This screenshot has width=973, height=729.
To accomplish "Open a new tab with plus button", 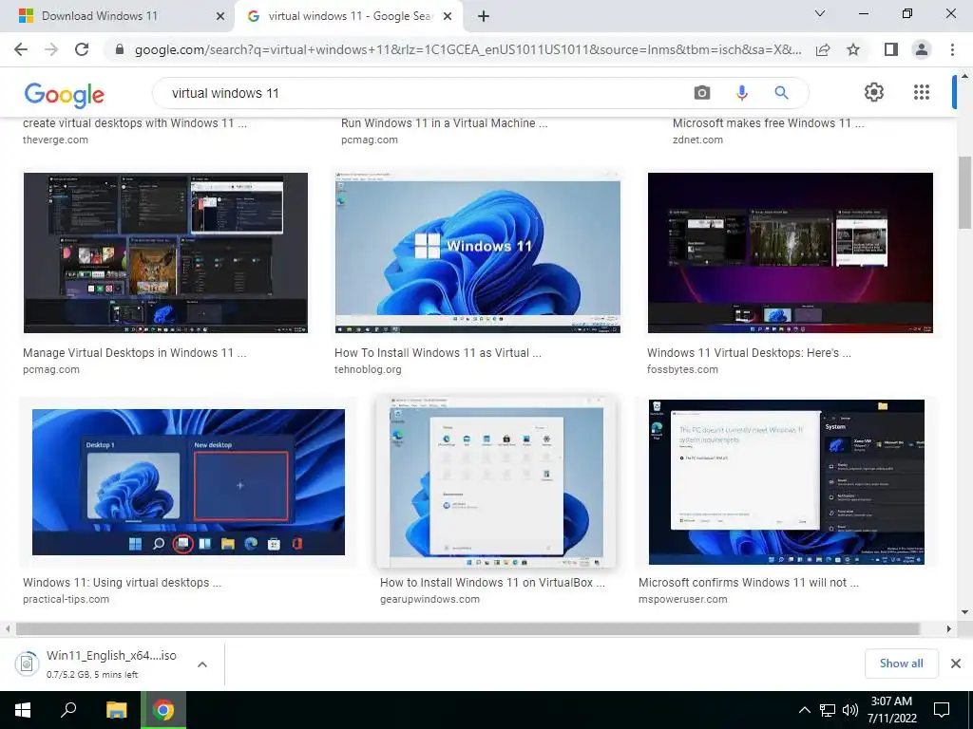I will click(x=484, y=16).
